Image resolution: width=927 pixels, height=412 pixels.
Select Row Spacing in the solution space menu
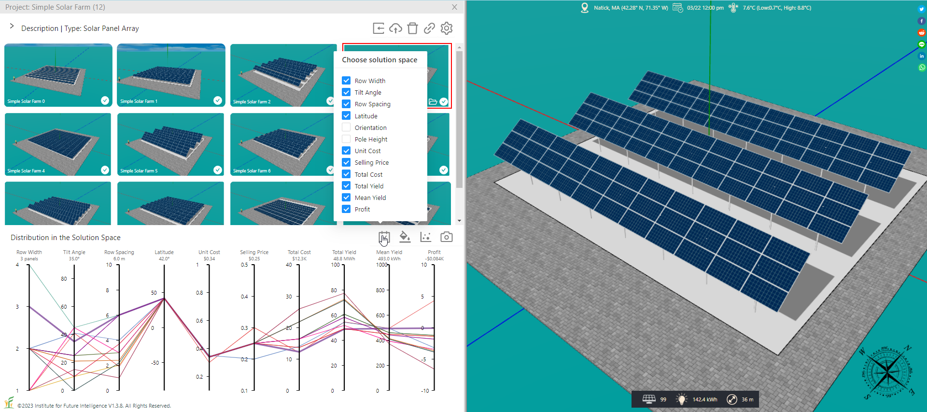click(346, 104)
